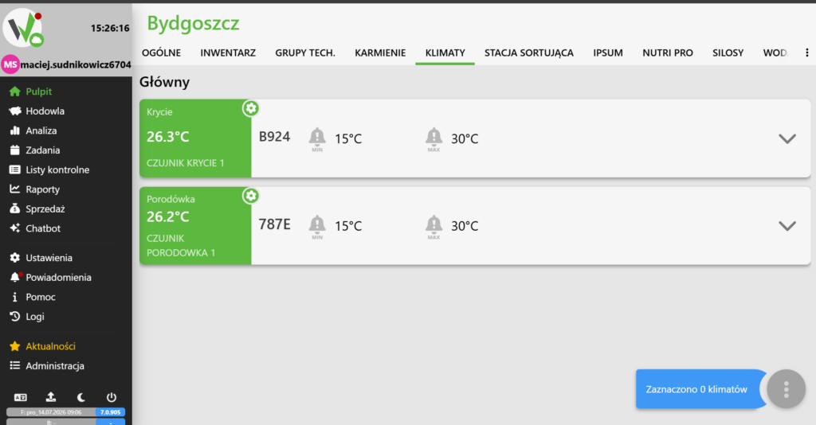The width and height of the screenshot is (816, 425).
Task: Click the Powiadomienia bell icon
Action: pyautogui.click(x=14, y=278)
